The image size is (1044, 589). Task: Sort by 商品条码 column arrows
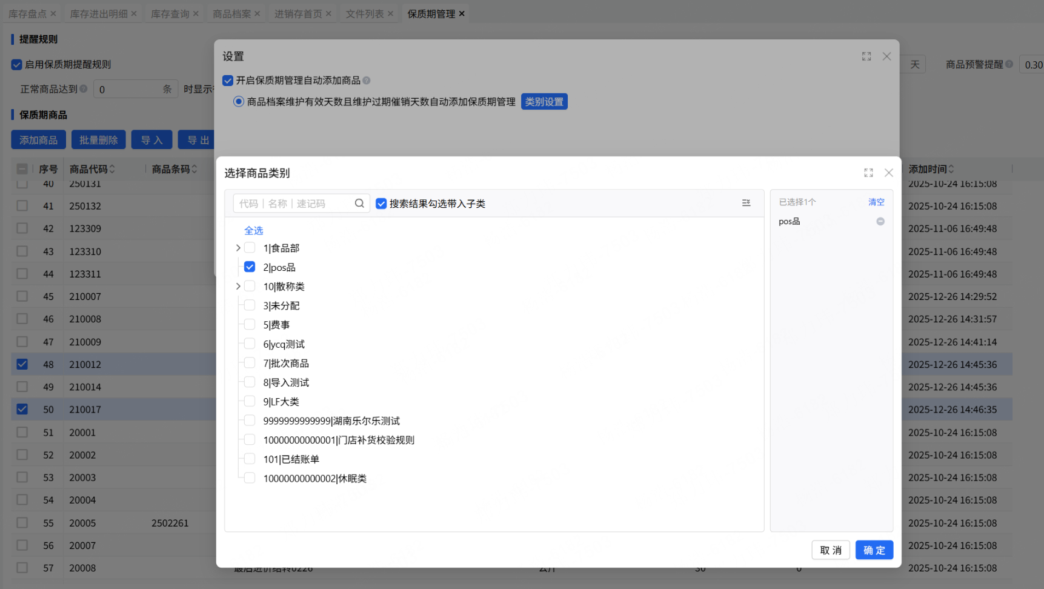pos(195,169)
